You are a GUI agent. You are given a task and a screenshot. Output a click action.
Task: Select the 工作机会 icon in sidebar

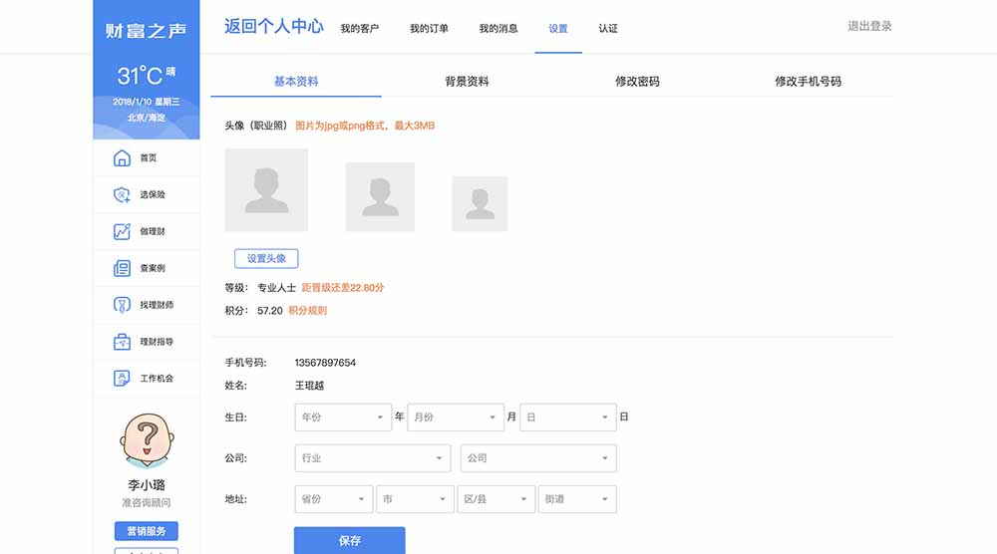coord(122,379)
